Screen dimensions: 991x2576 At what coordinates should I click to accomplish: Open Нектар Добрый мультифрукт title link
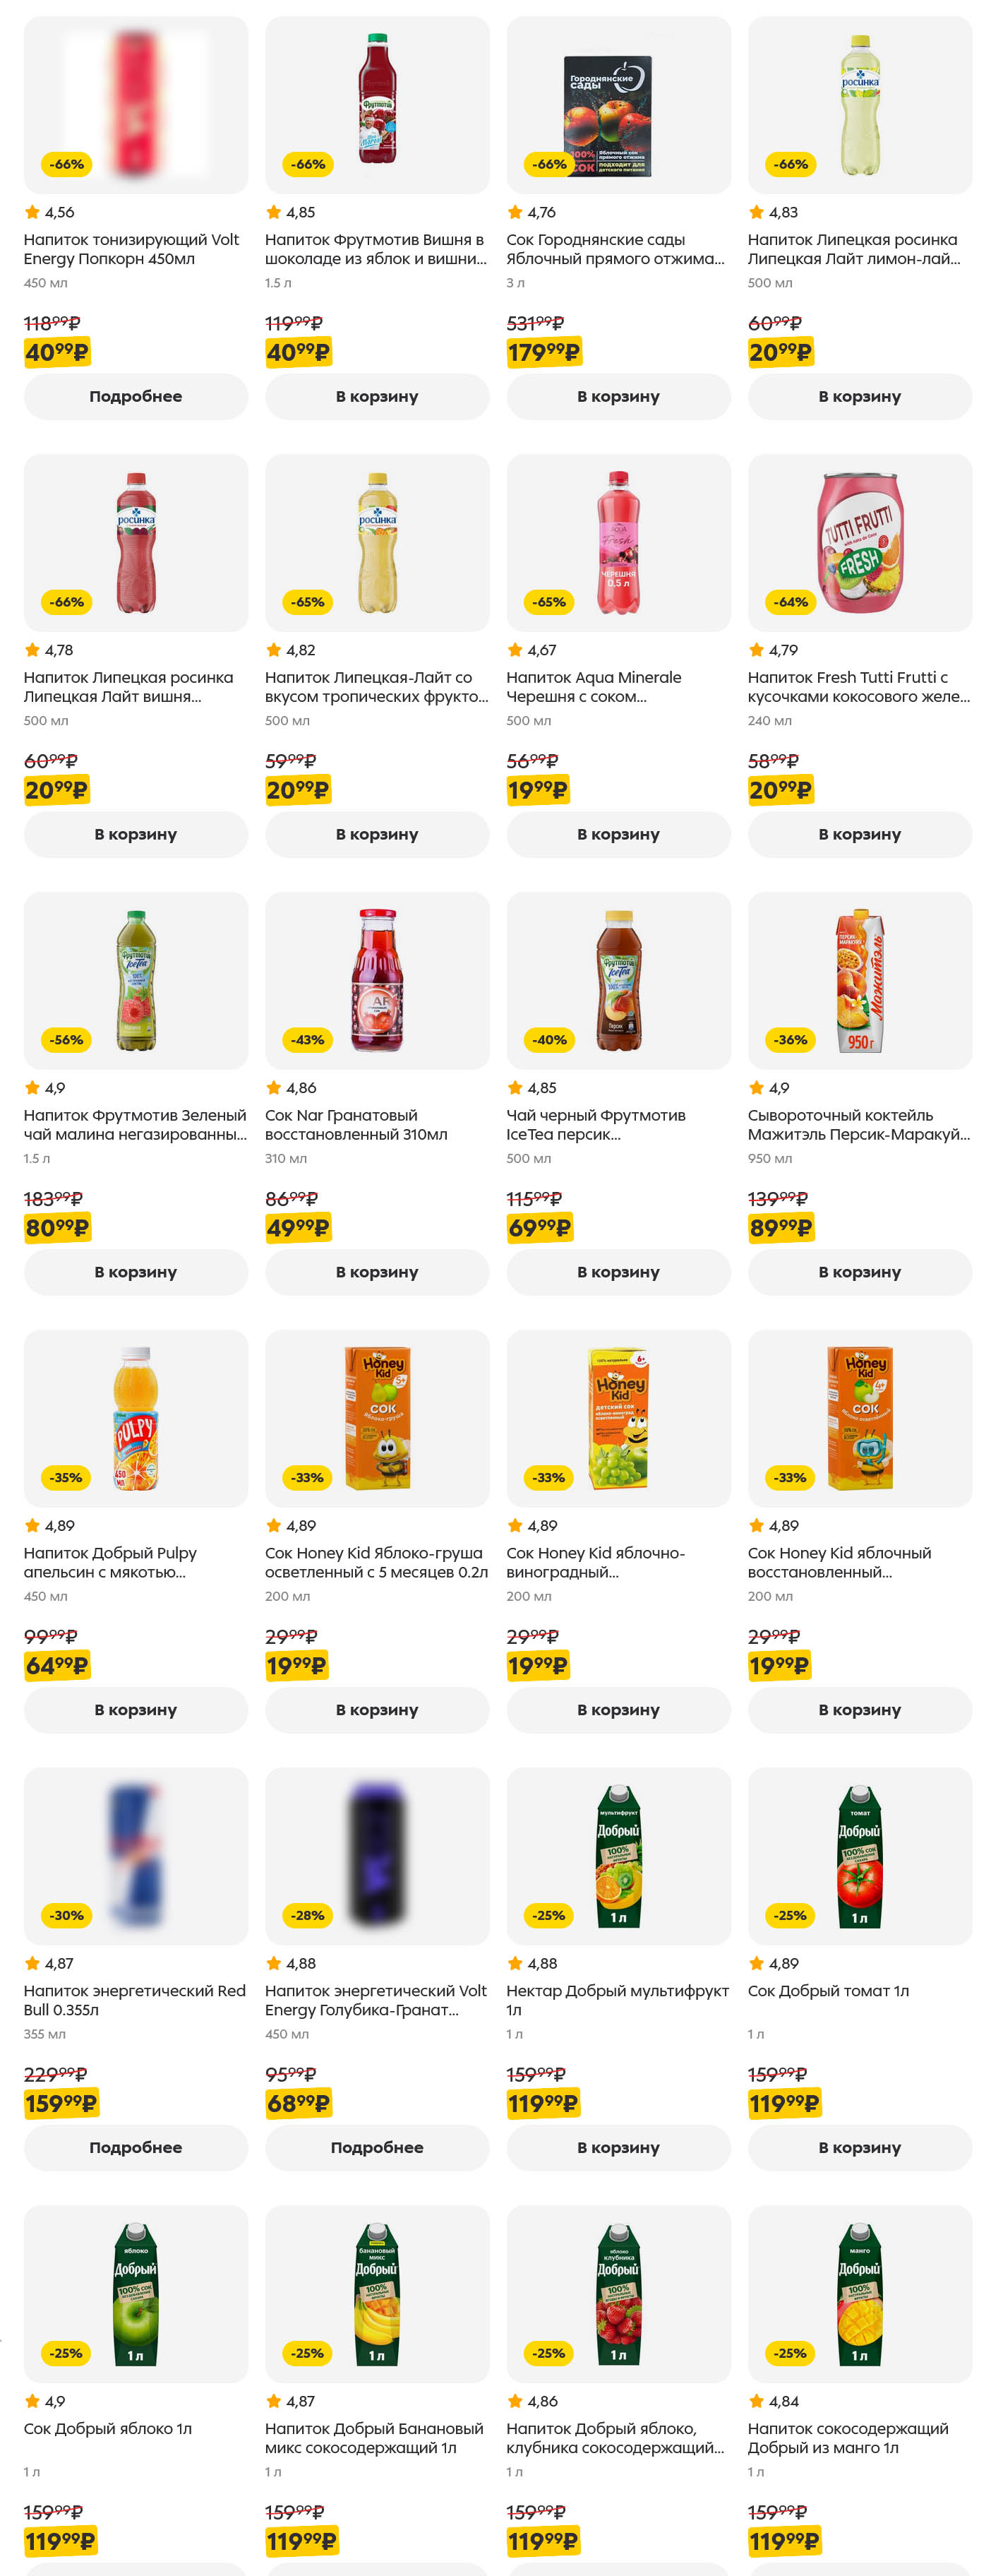[x=617, y=2000]
